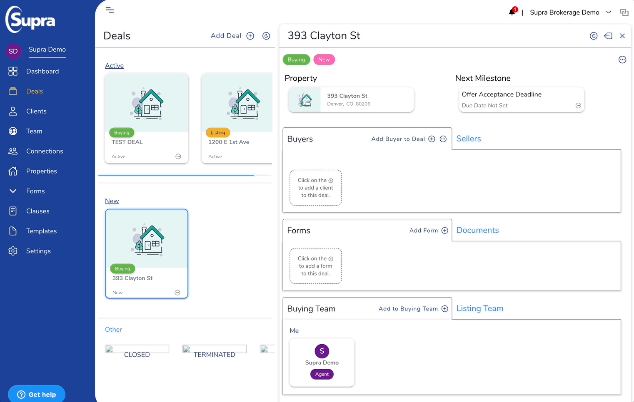
Task: Click the pink New status tag
Action: (x=324, y=60)
